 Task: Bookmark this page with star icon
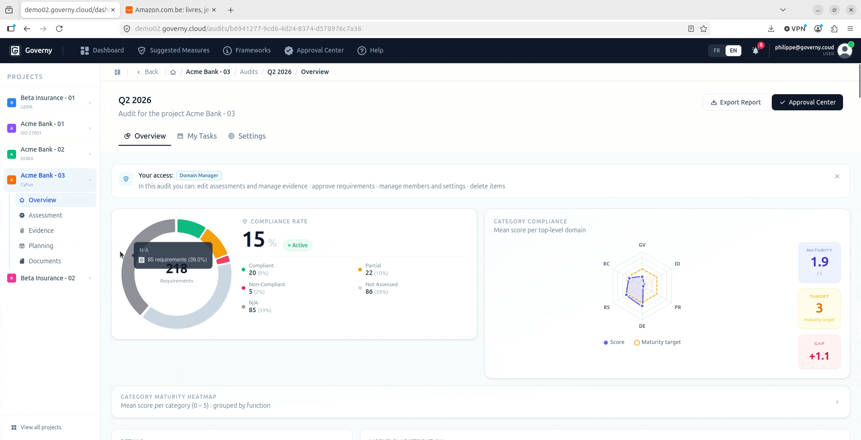[x=704, y=29]
